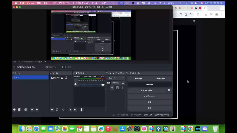This screenshot has width=237, height=133.
Task: Open virtual camera settings gear
Action: click(x=169, y=90)
